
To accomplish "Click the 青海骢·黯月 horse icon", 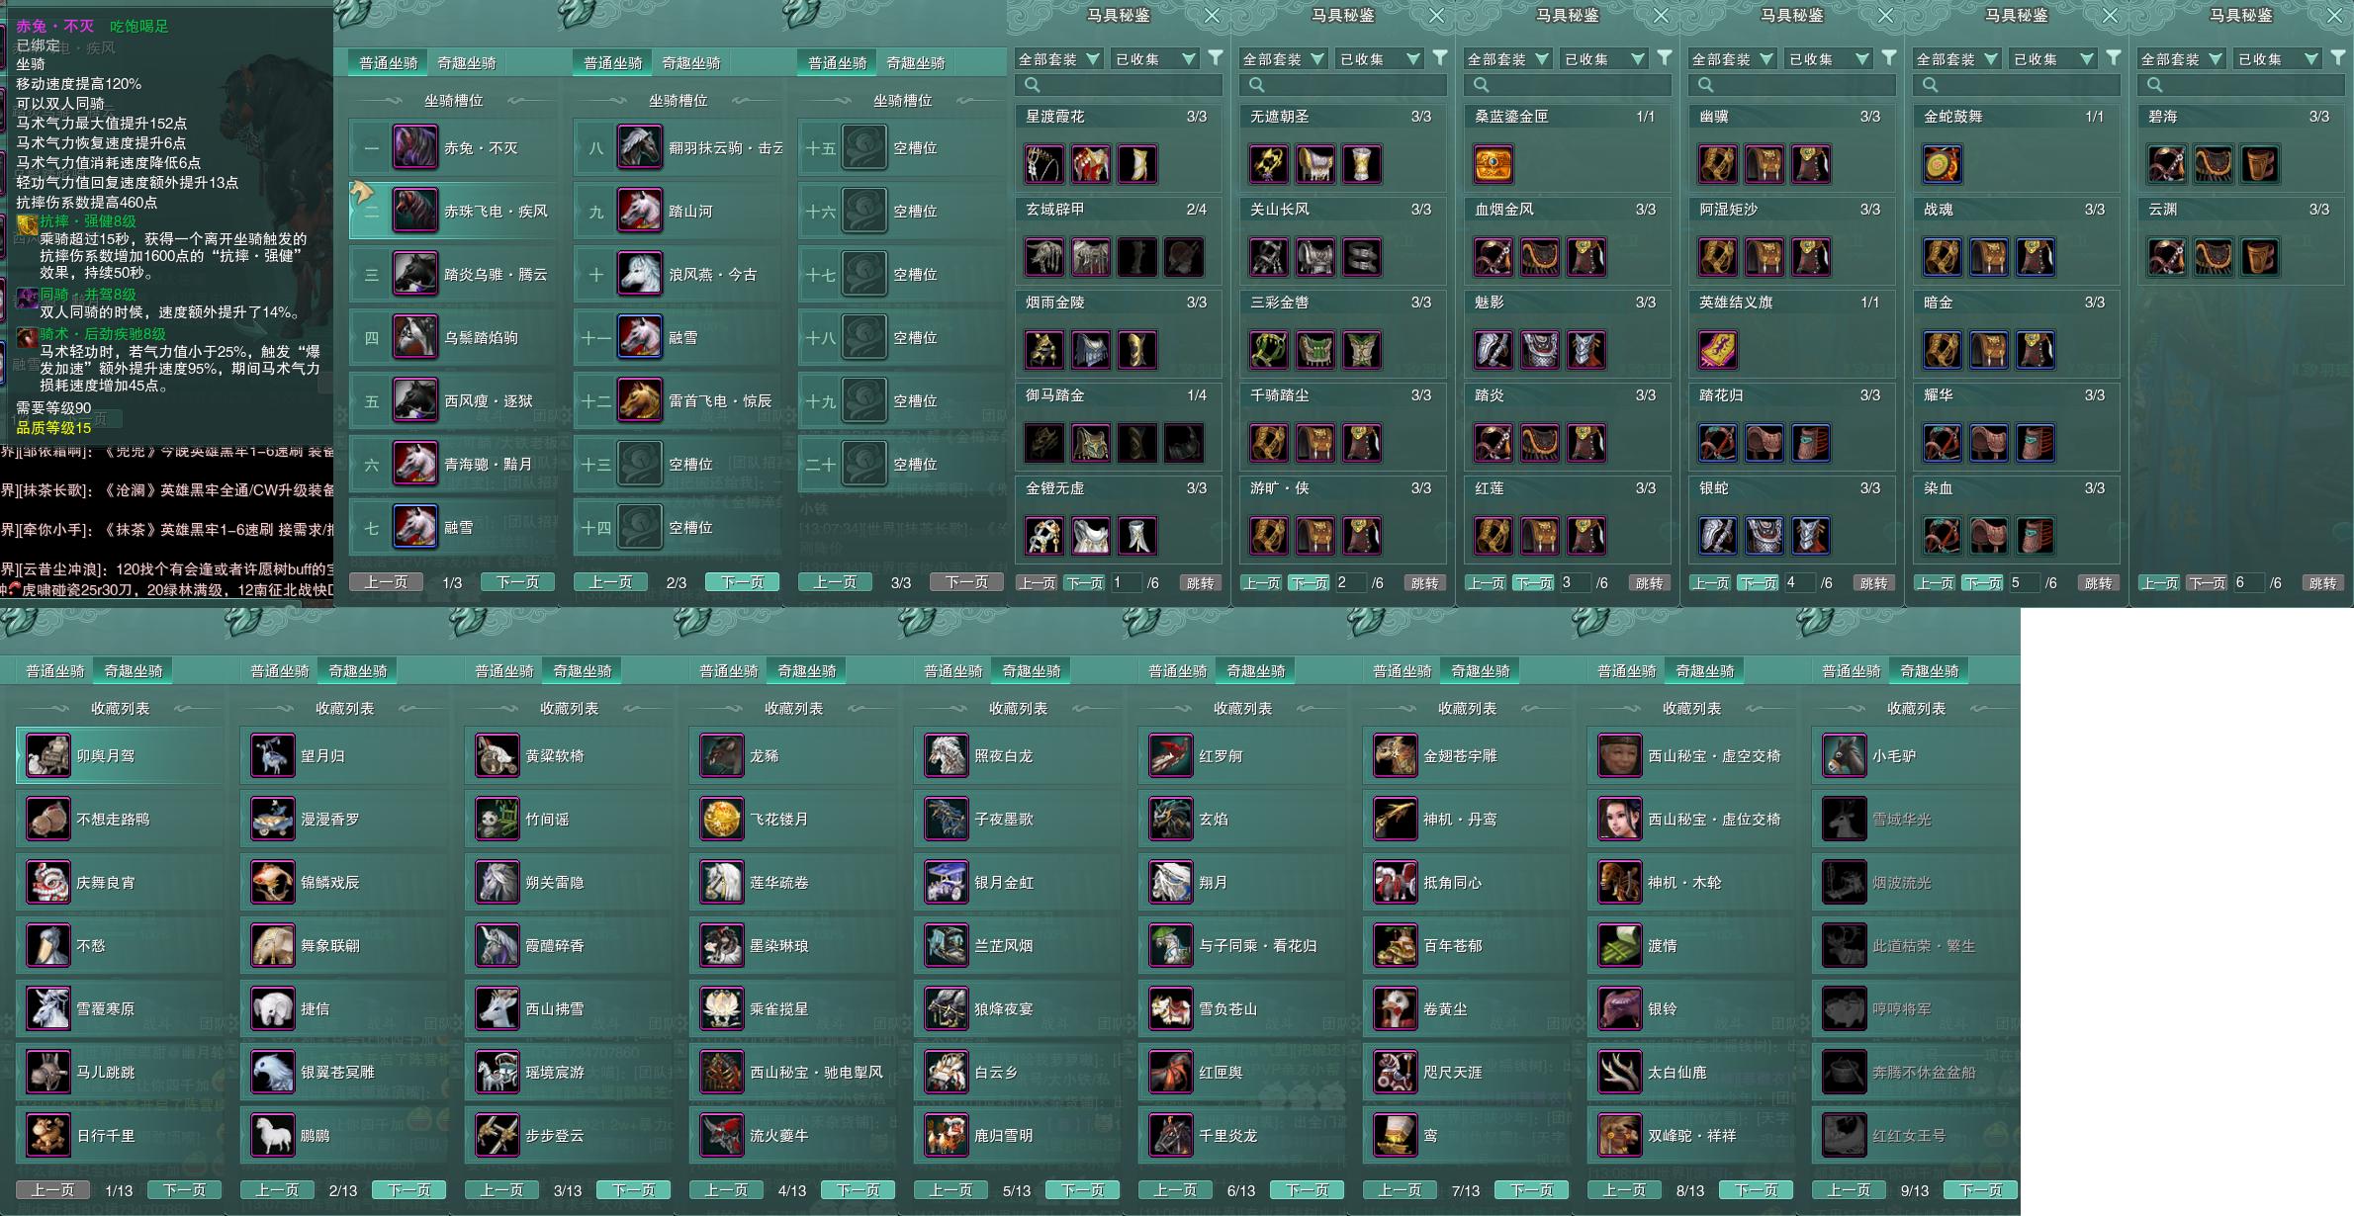I will pyautogui.click(x=414, y=465).
